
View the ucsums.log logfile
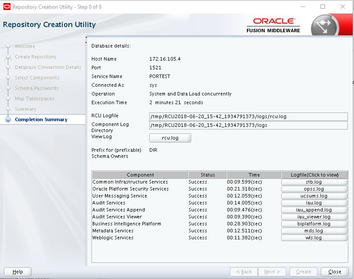pyautogui.click(x=314, y=196)
